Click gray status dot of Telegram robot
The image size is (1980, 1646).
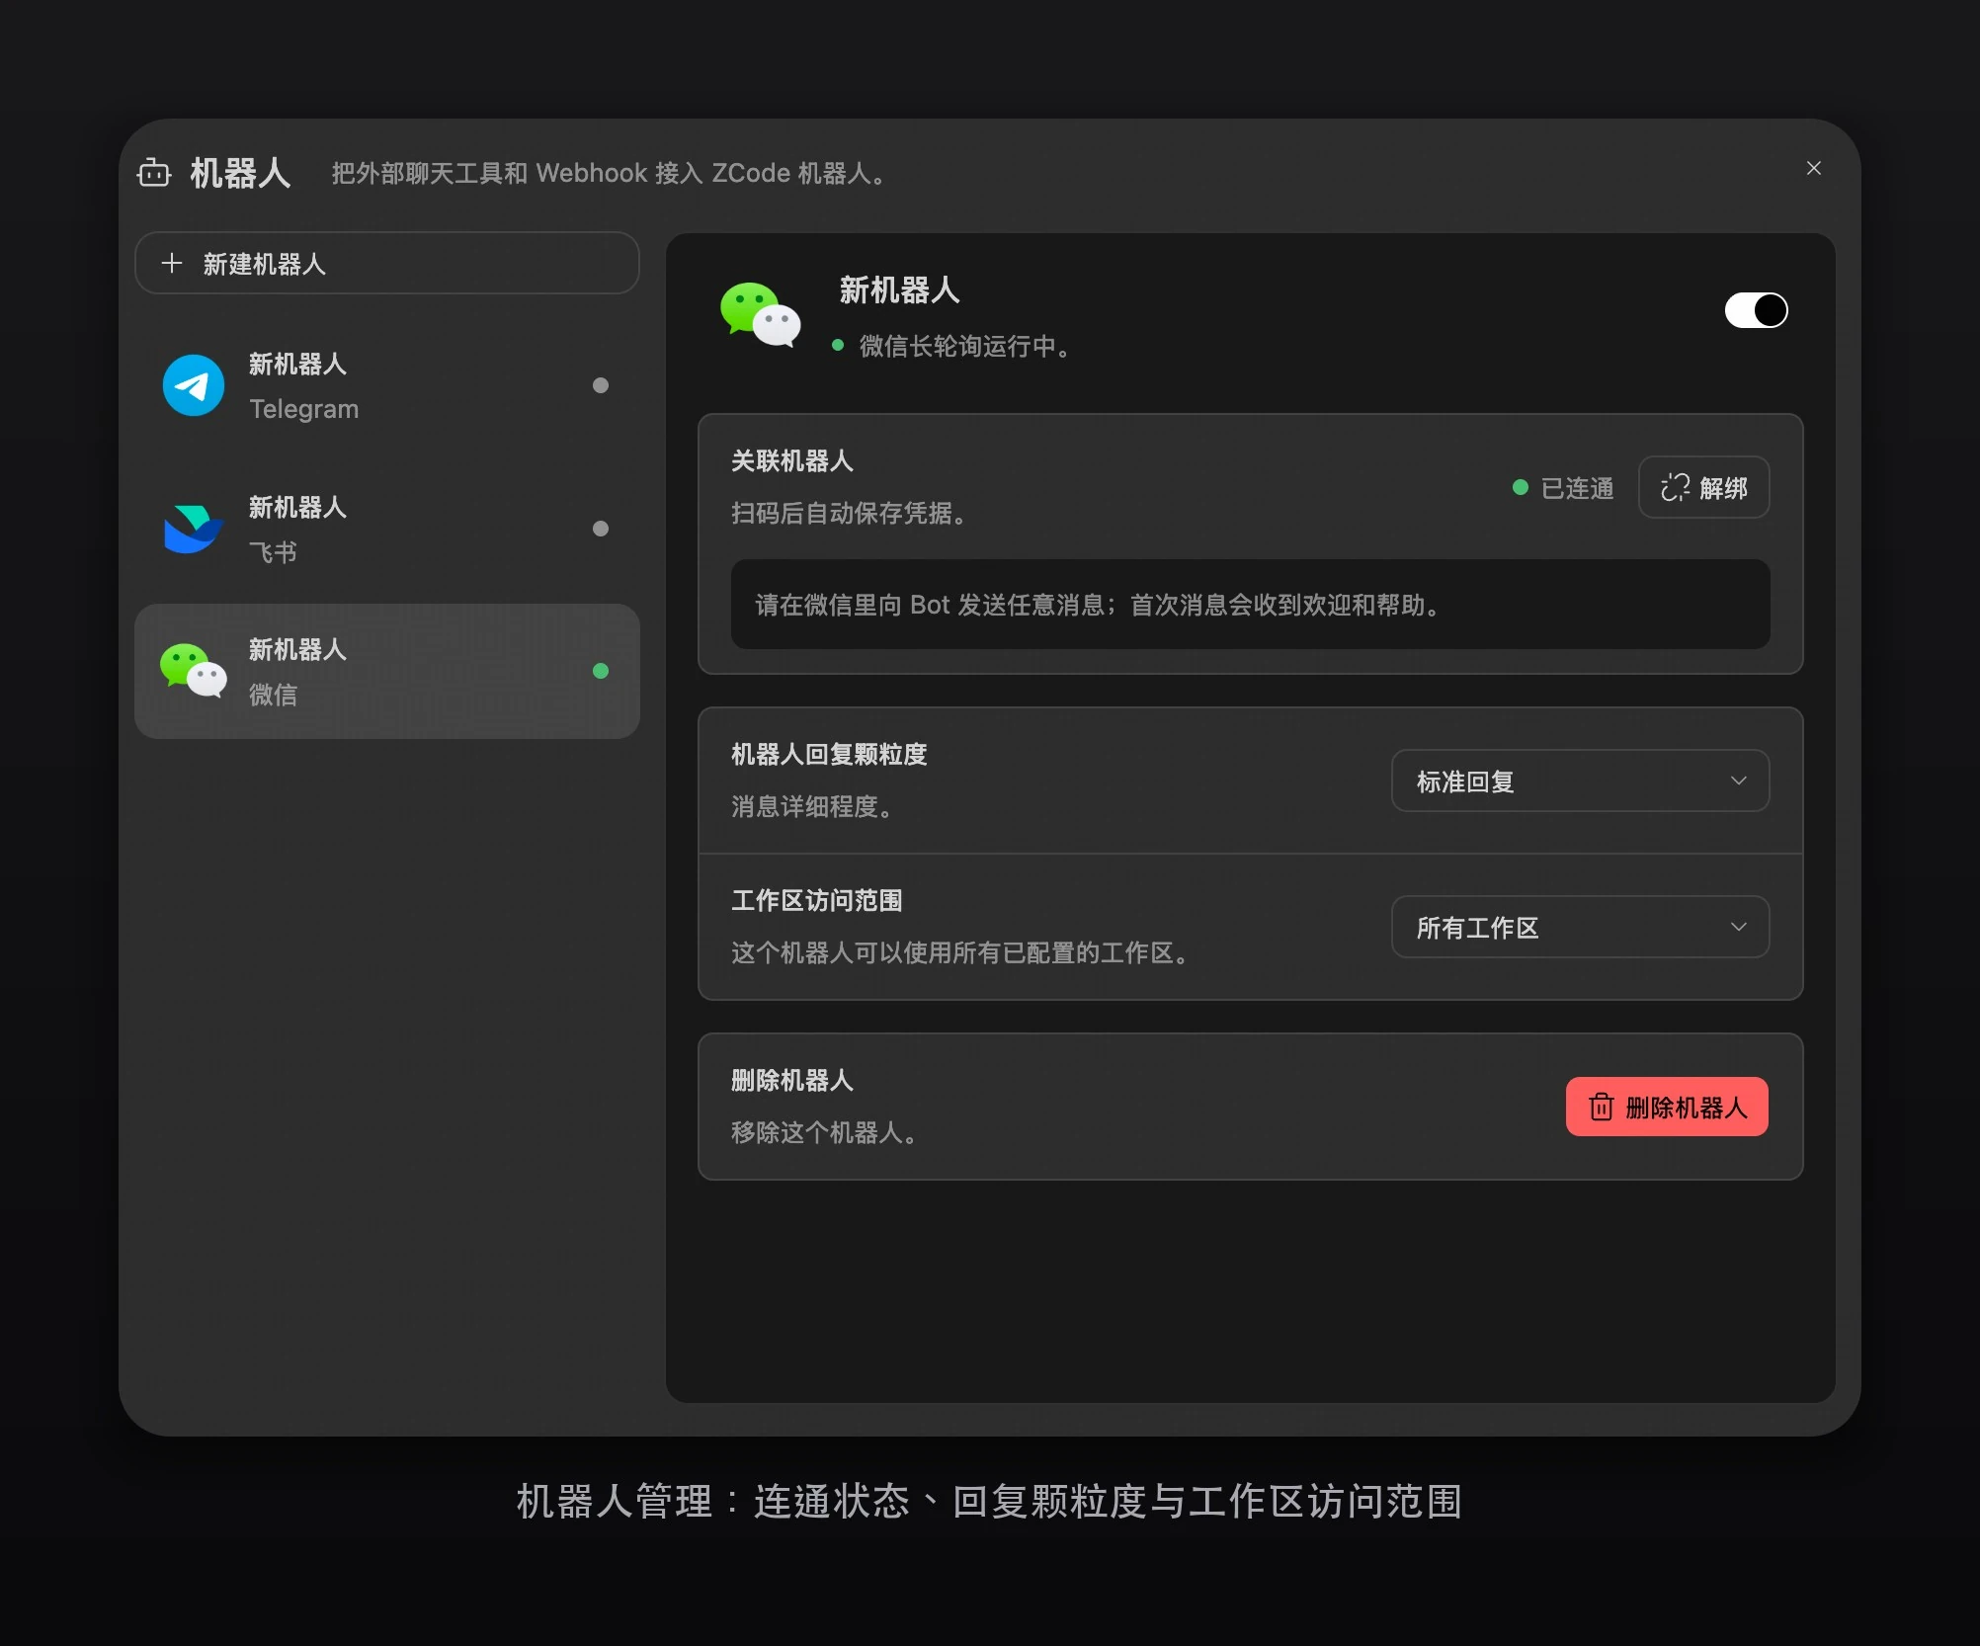tap(601, 385)
